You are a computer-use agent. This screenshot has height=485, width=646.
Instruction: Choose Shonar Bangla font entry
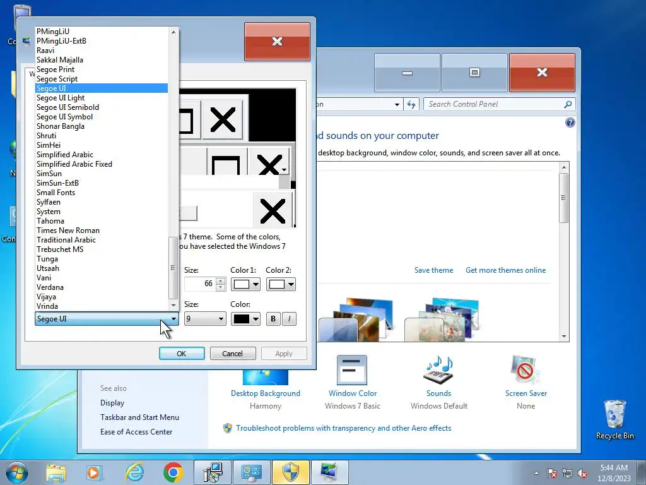pos(102,126)
